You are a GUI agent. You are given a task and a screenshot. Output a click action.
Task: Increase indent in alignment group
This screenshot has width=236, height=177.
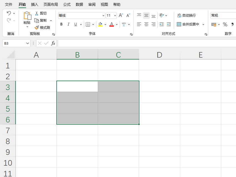pyautogui.click(x=169, y=24)
